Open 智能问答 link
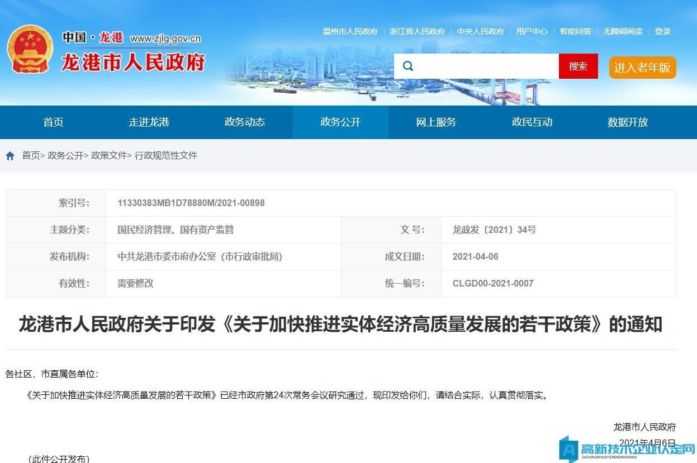 576,31
